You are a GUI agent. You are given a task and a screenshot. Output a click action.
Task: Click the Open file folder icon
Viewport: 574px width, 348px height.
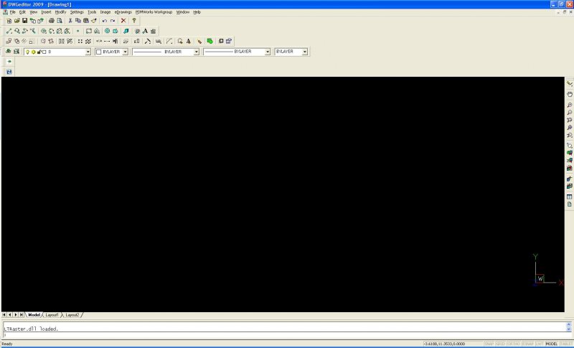click(17, 21)
